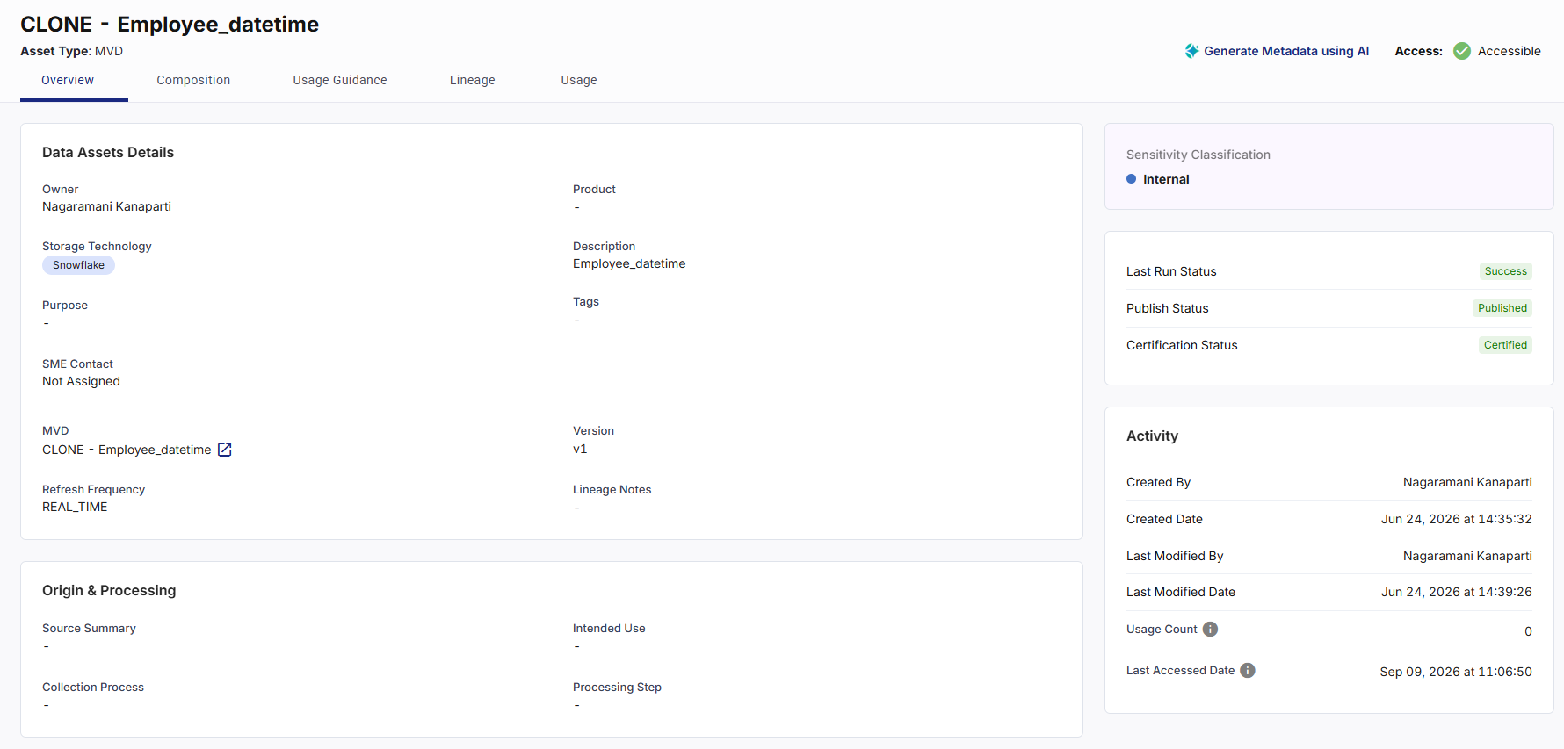The height and width of the screenshot is (749, 1564).
Task: Select the Lineage tab
Action: click(473, 80)
